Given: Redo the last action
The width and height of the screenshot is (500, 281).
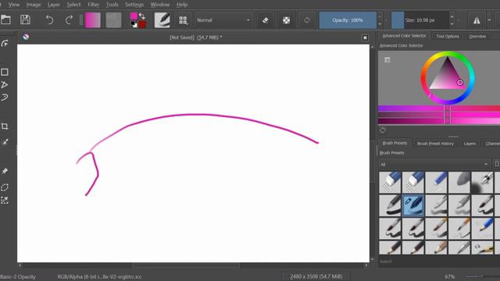Looking at the screenshot, I should 69,20.
